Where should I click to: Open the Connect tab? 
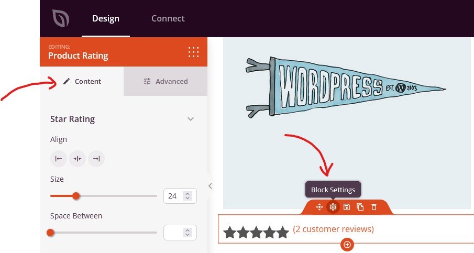point(168,19)
